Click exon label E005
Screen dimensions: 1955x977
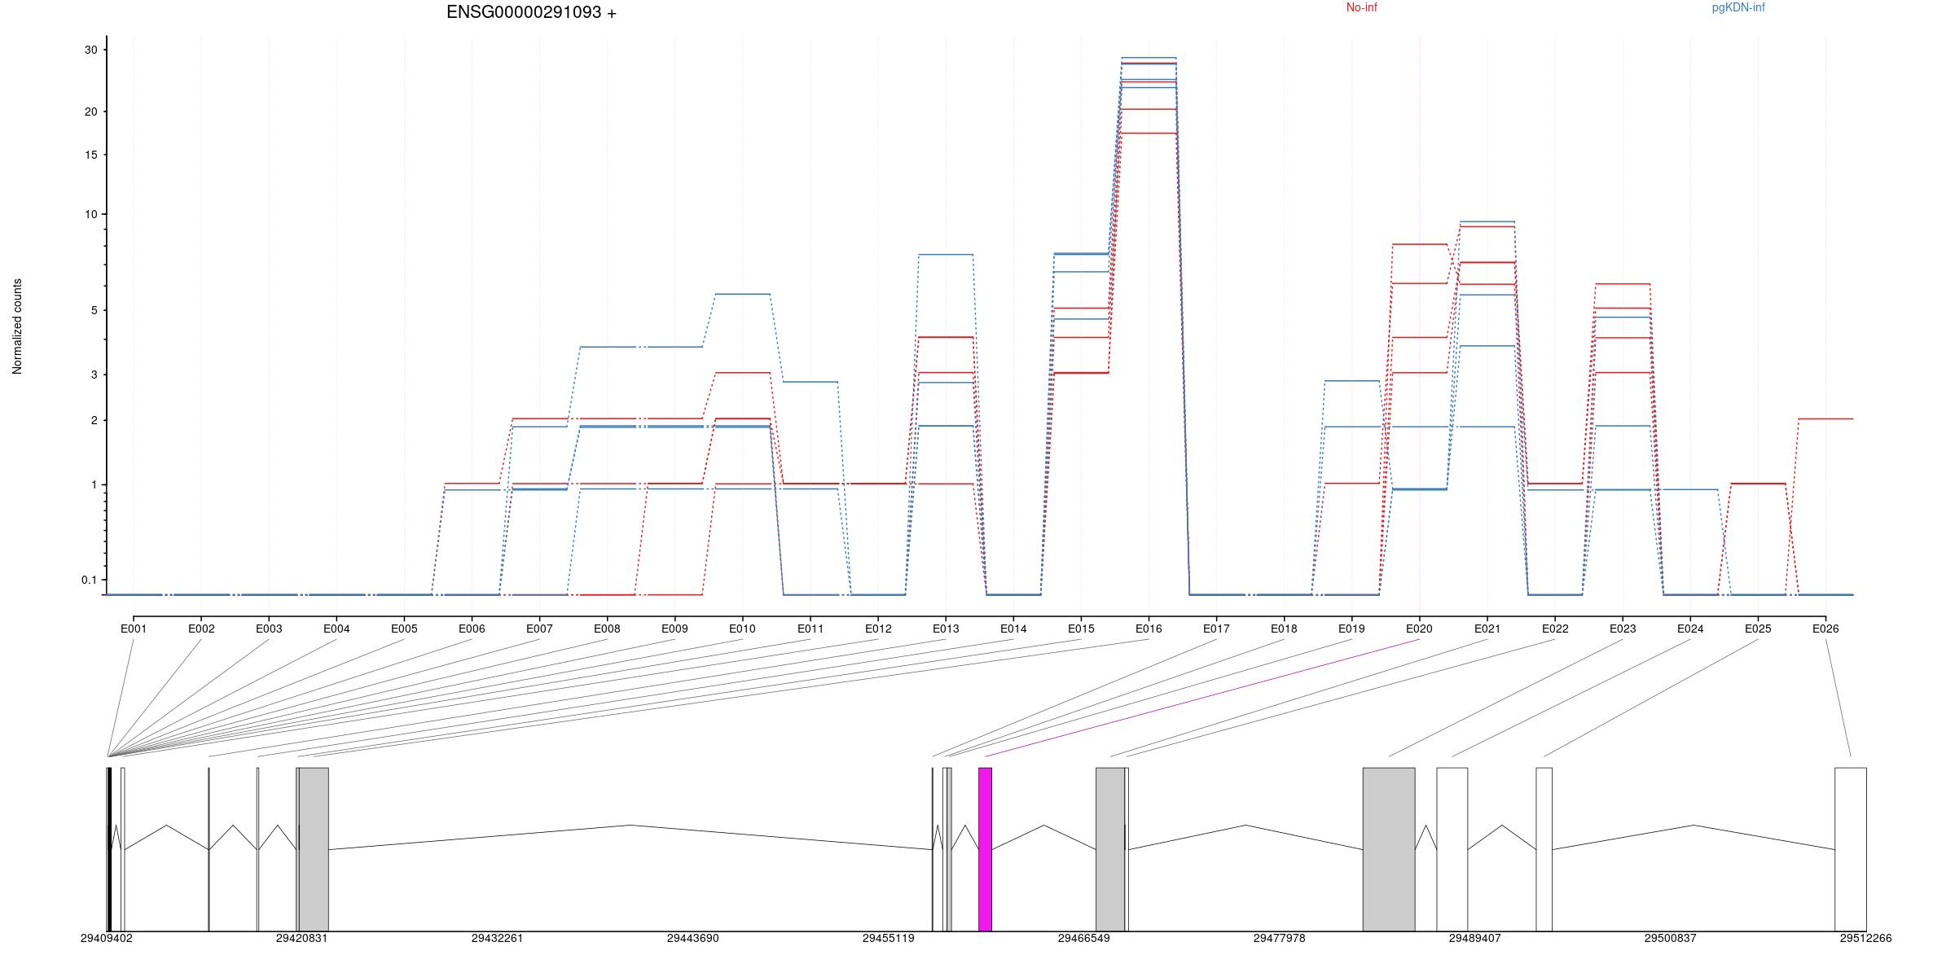[404, 629]
